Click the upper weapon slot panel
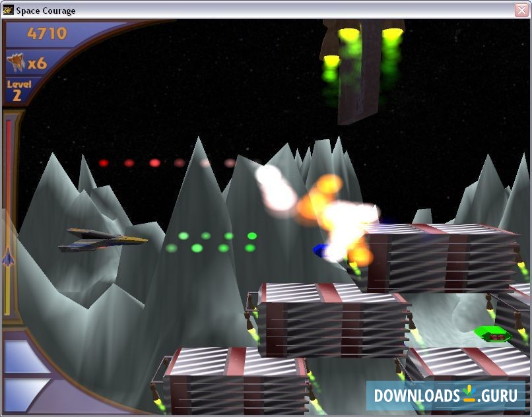Screen dimensions: 532x417 26,357
